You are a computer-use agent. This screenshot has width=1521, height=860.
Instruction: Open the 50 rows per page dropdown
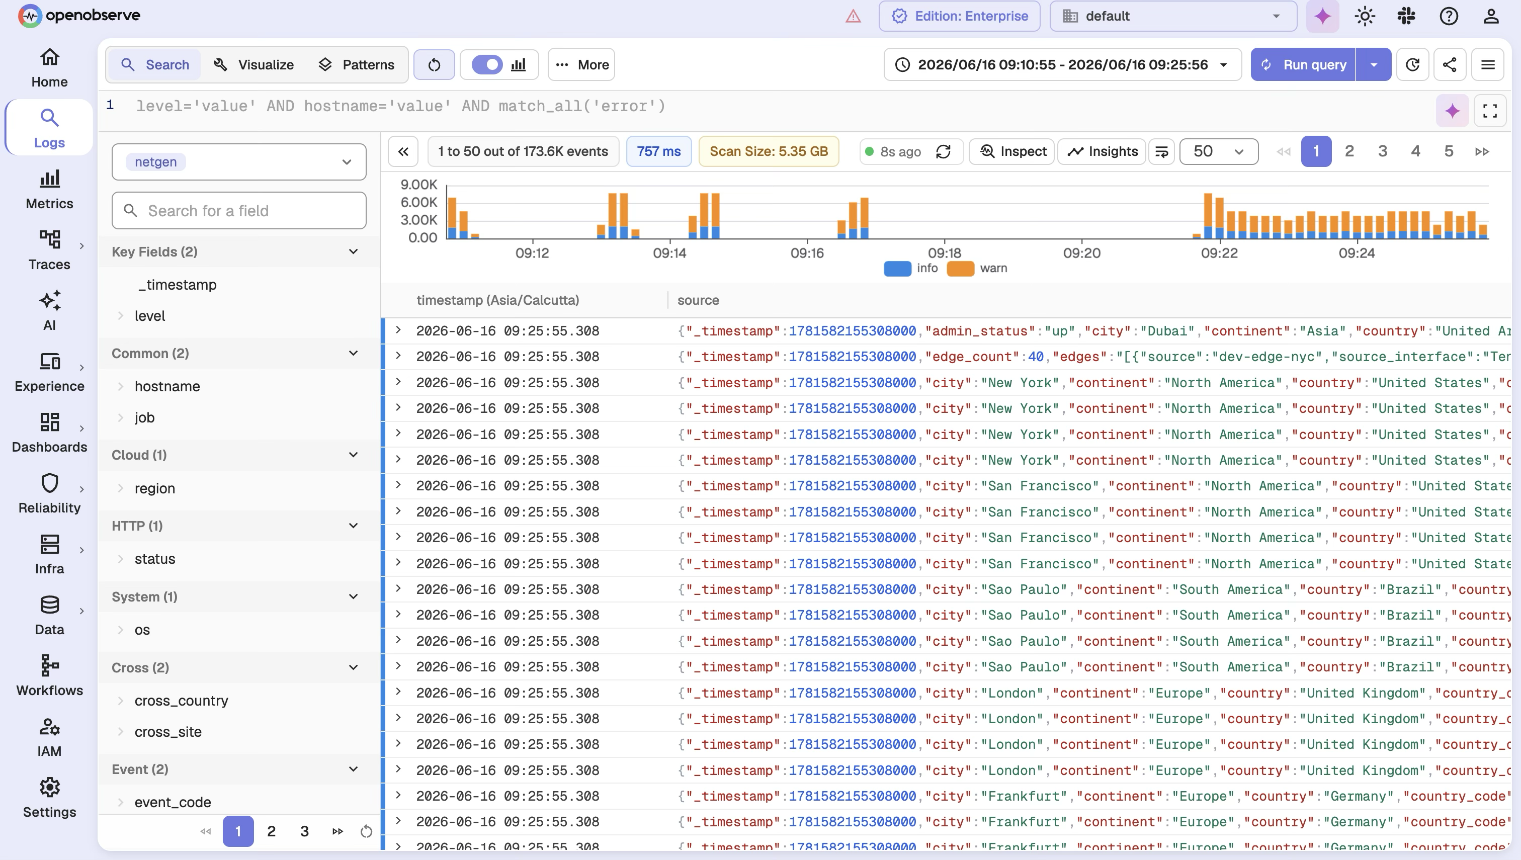click(1219, 151)
